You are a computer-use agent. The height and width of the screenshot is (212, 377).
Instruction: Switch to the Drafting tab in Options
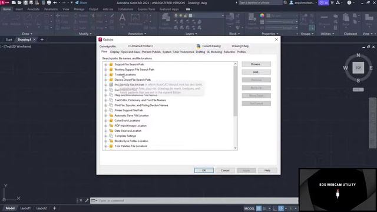[200, 52]
